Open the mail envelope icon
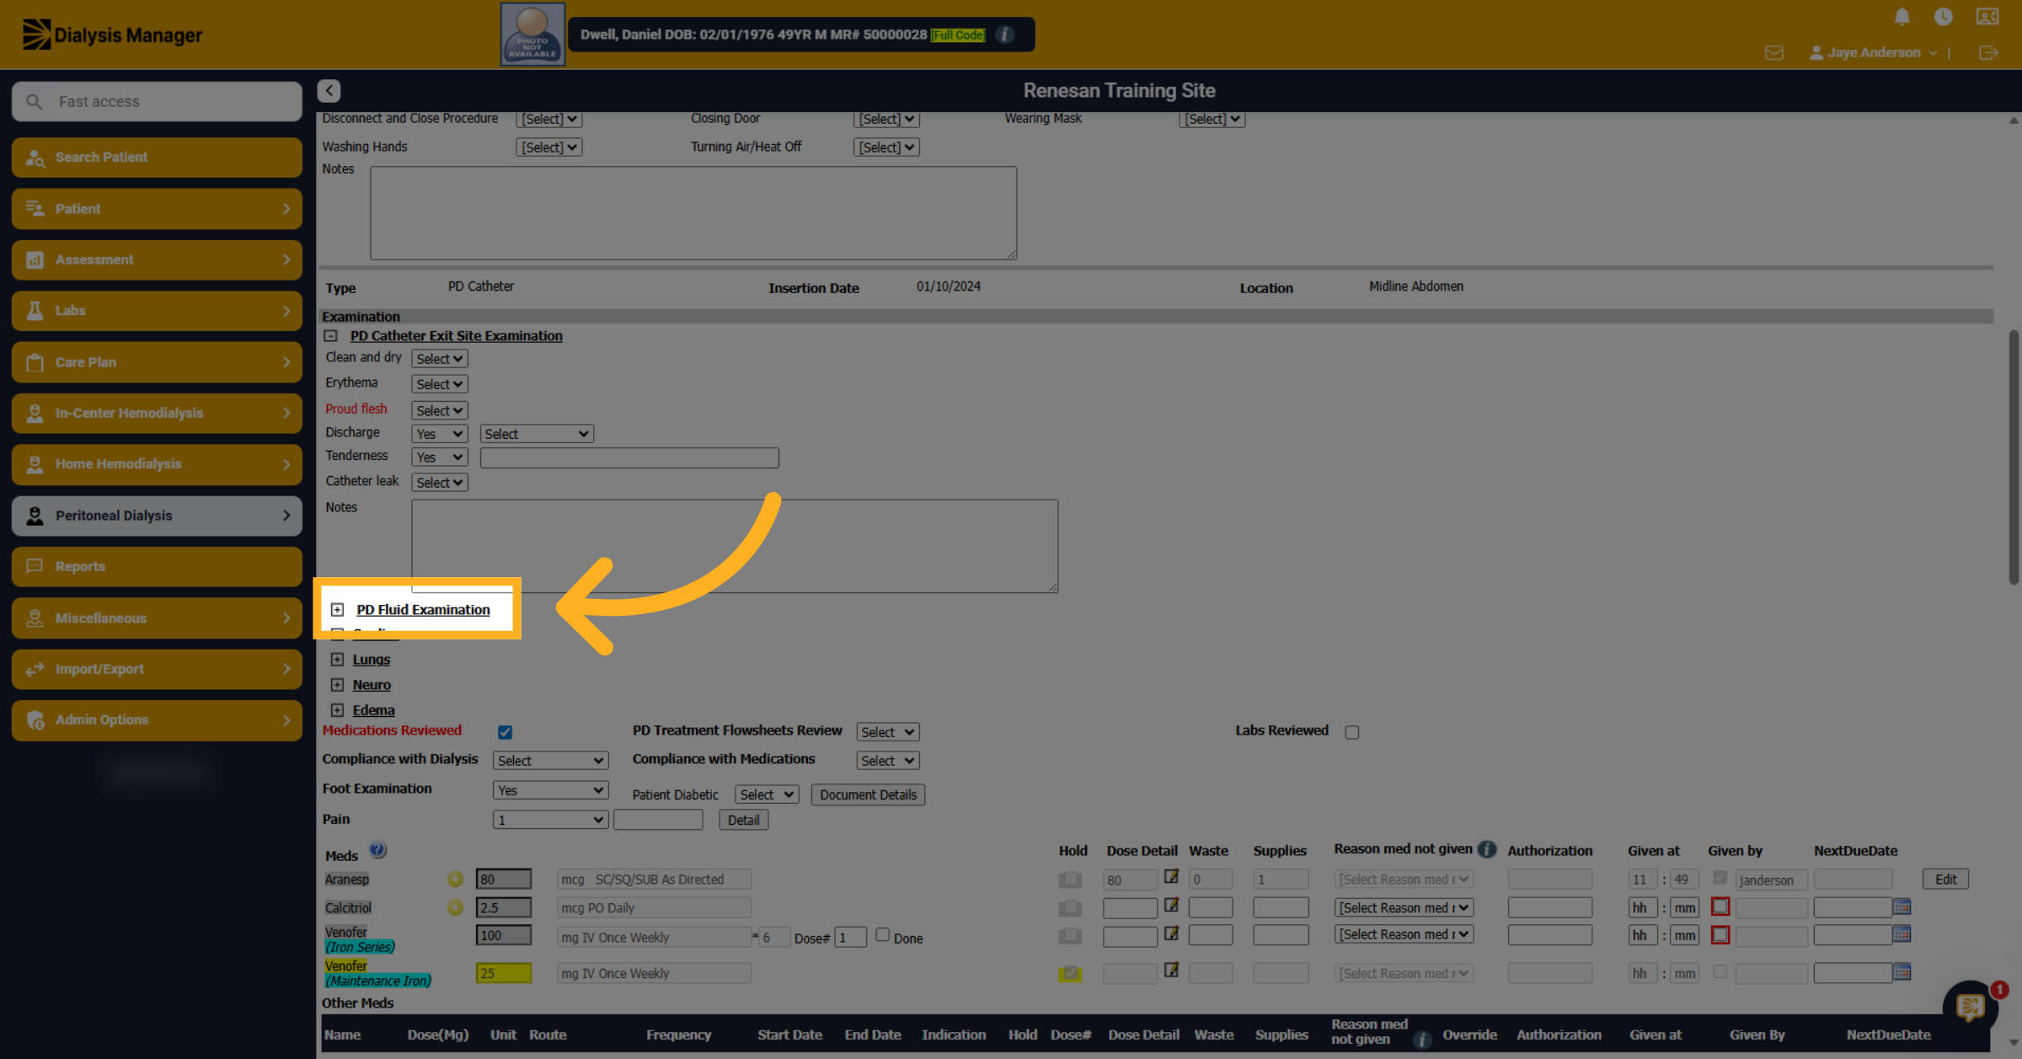Image resolution: width=2022 pixels, height=1059 pixels. [x=1773, y=52]
